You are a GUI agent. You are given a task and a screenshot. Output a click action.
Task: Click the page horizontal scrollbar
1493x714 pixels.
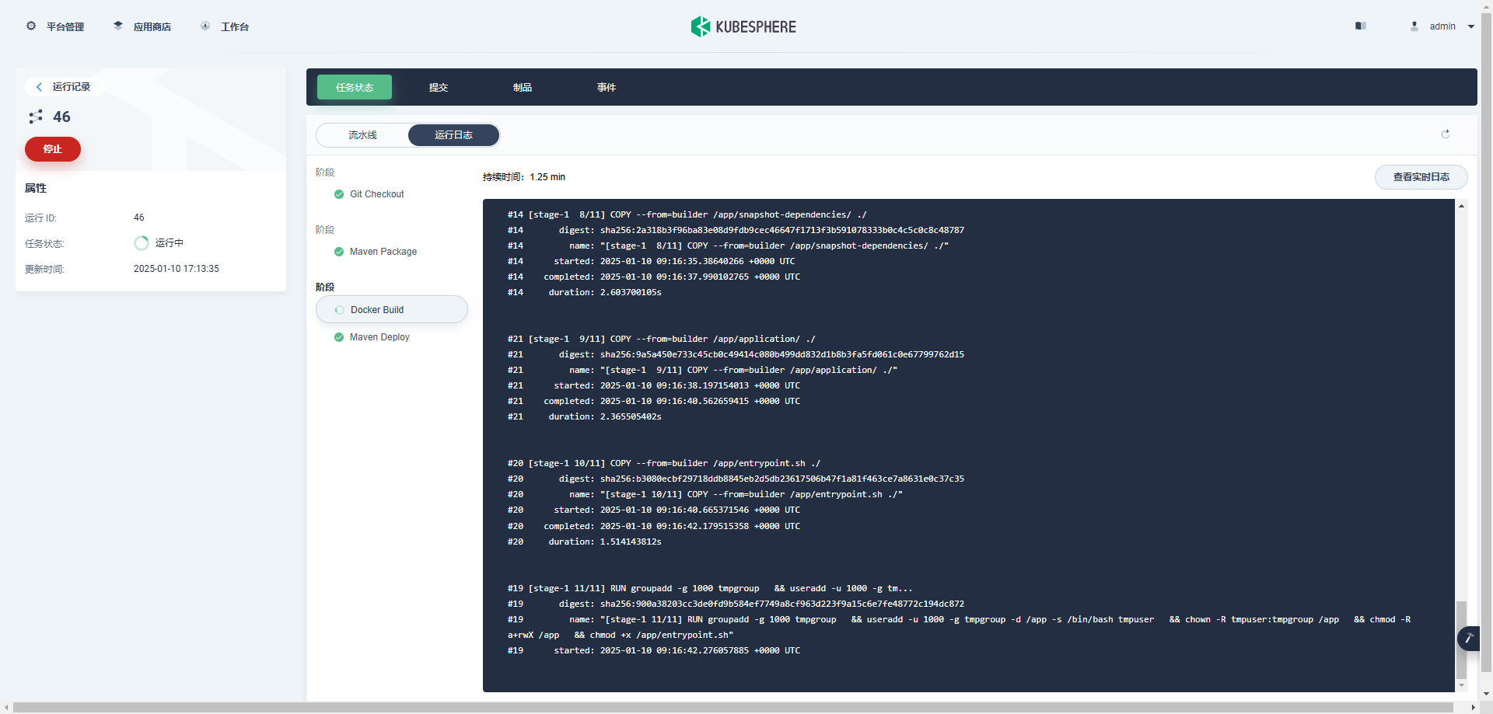pyautogui.click(x=733, y=708)
